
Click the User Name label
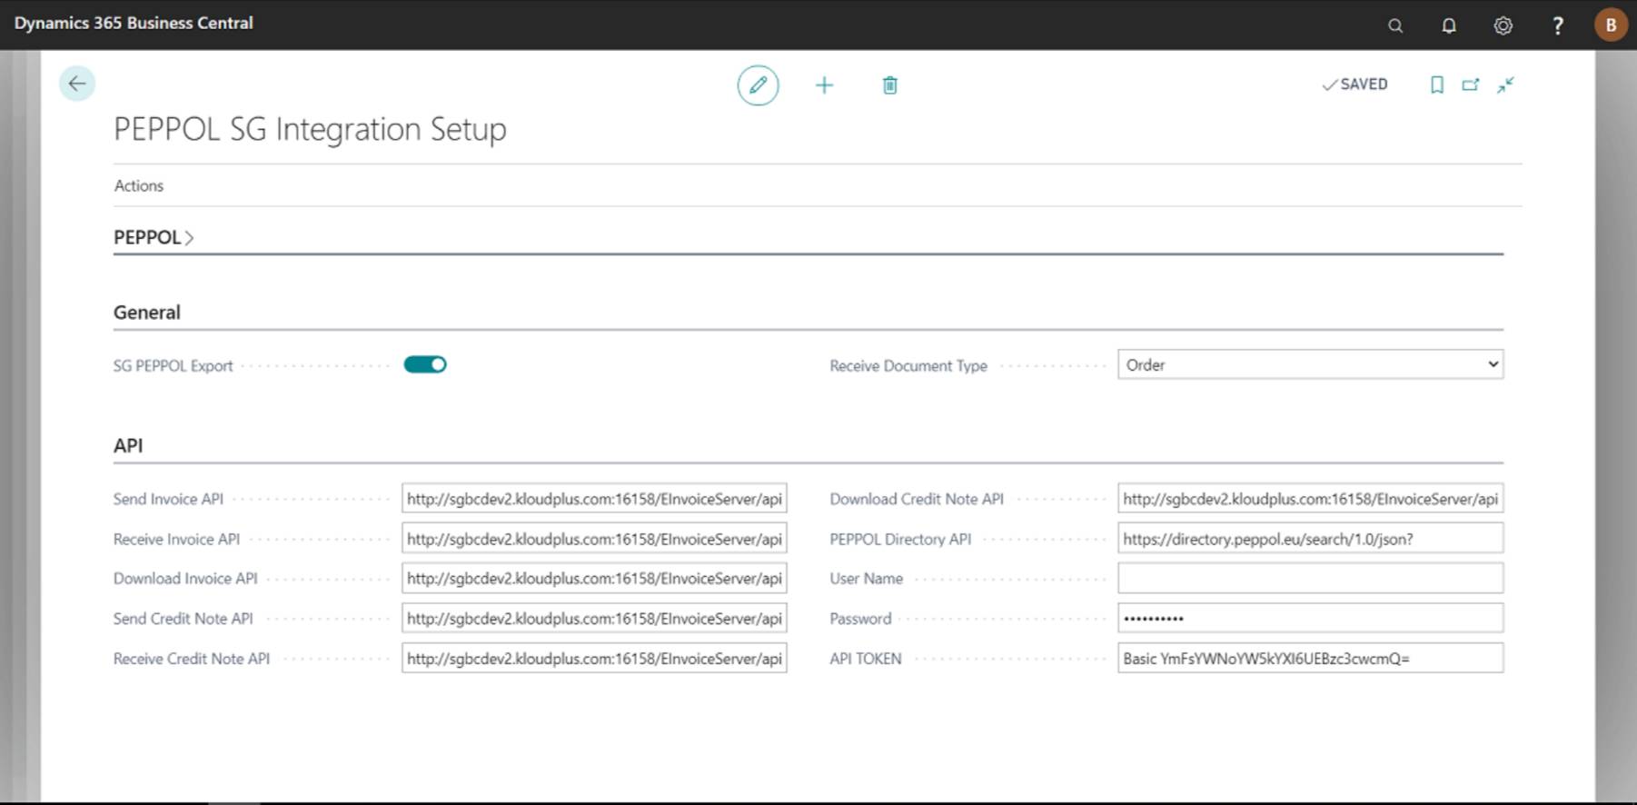coord(866,578)
